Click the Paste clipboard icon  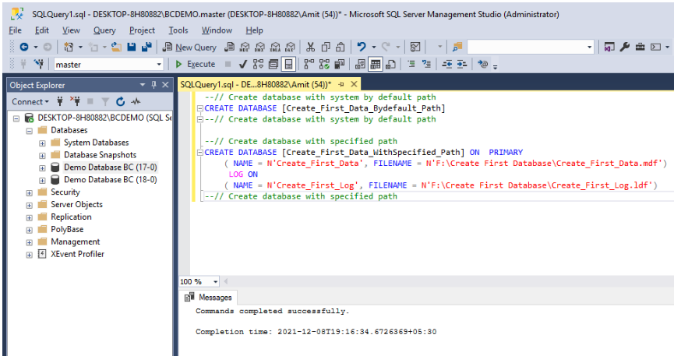click(x=341, y=47)
